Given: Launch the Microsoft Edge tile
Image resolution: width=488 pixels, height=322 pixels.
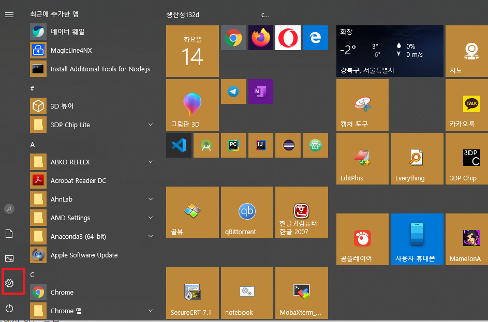Looking at the screenshot, I should point(315,38).
